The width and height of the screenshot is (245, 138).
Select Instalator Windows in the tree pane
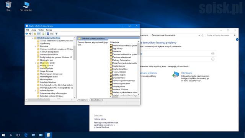[48, 82]
